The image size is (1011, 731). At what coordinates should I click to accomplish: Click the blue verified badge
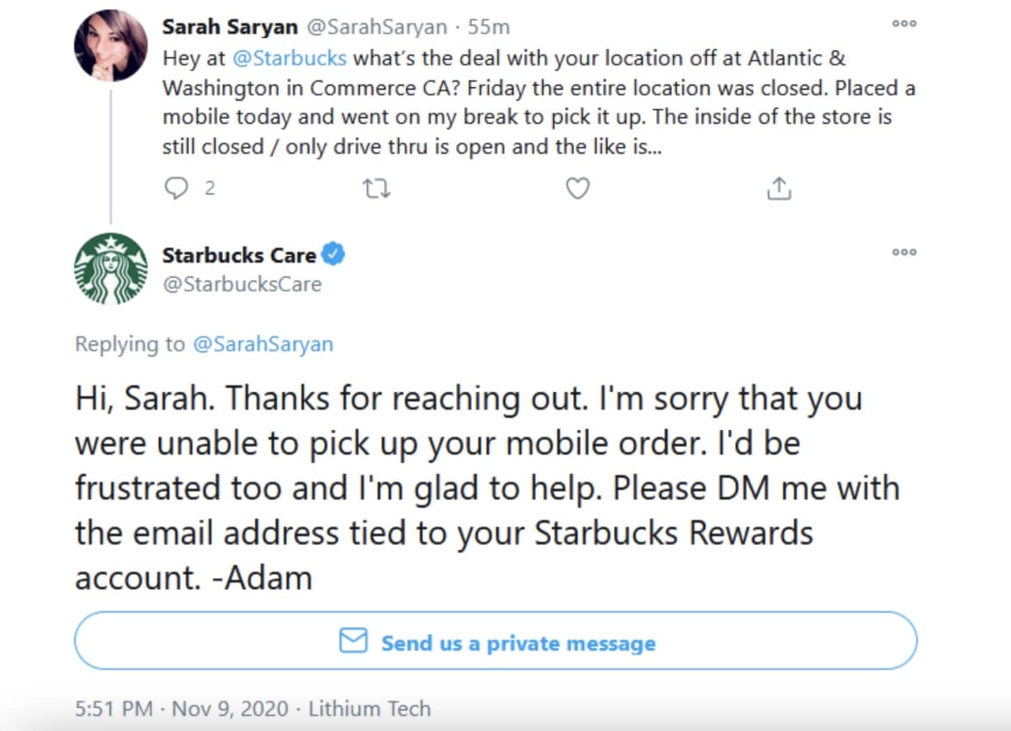coord(333,255)
